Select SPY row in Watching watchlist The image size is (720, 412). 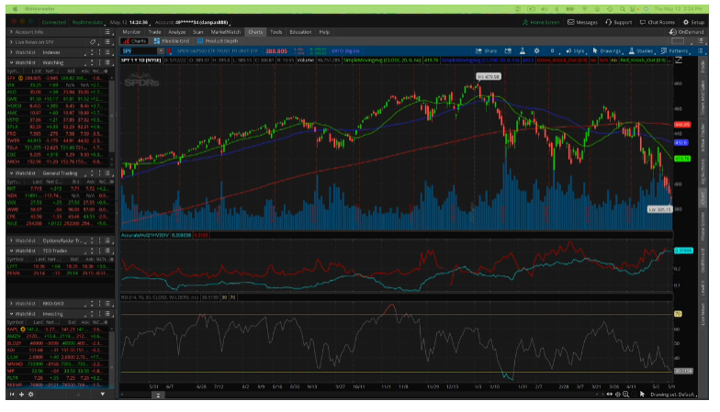click(59, 78)
